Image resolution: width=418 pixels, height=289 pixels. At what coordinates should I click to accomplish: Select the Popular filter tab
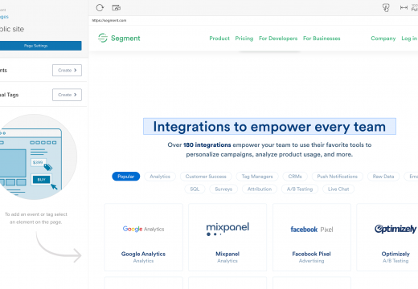126,177
